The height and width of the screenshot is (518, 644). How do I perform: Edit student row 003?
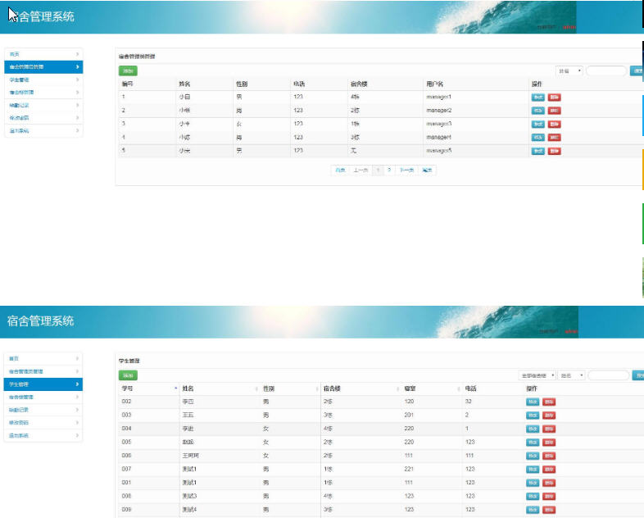coord(533,416)
